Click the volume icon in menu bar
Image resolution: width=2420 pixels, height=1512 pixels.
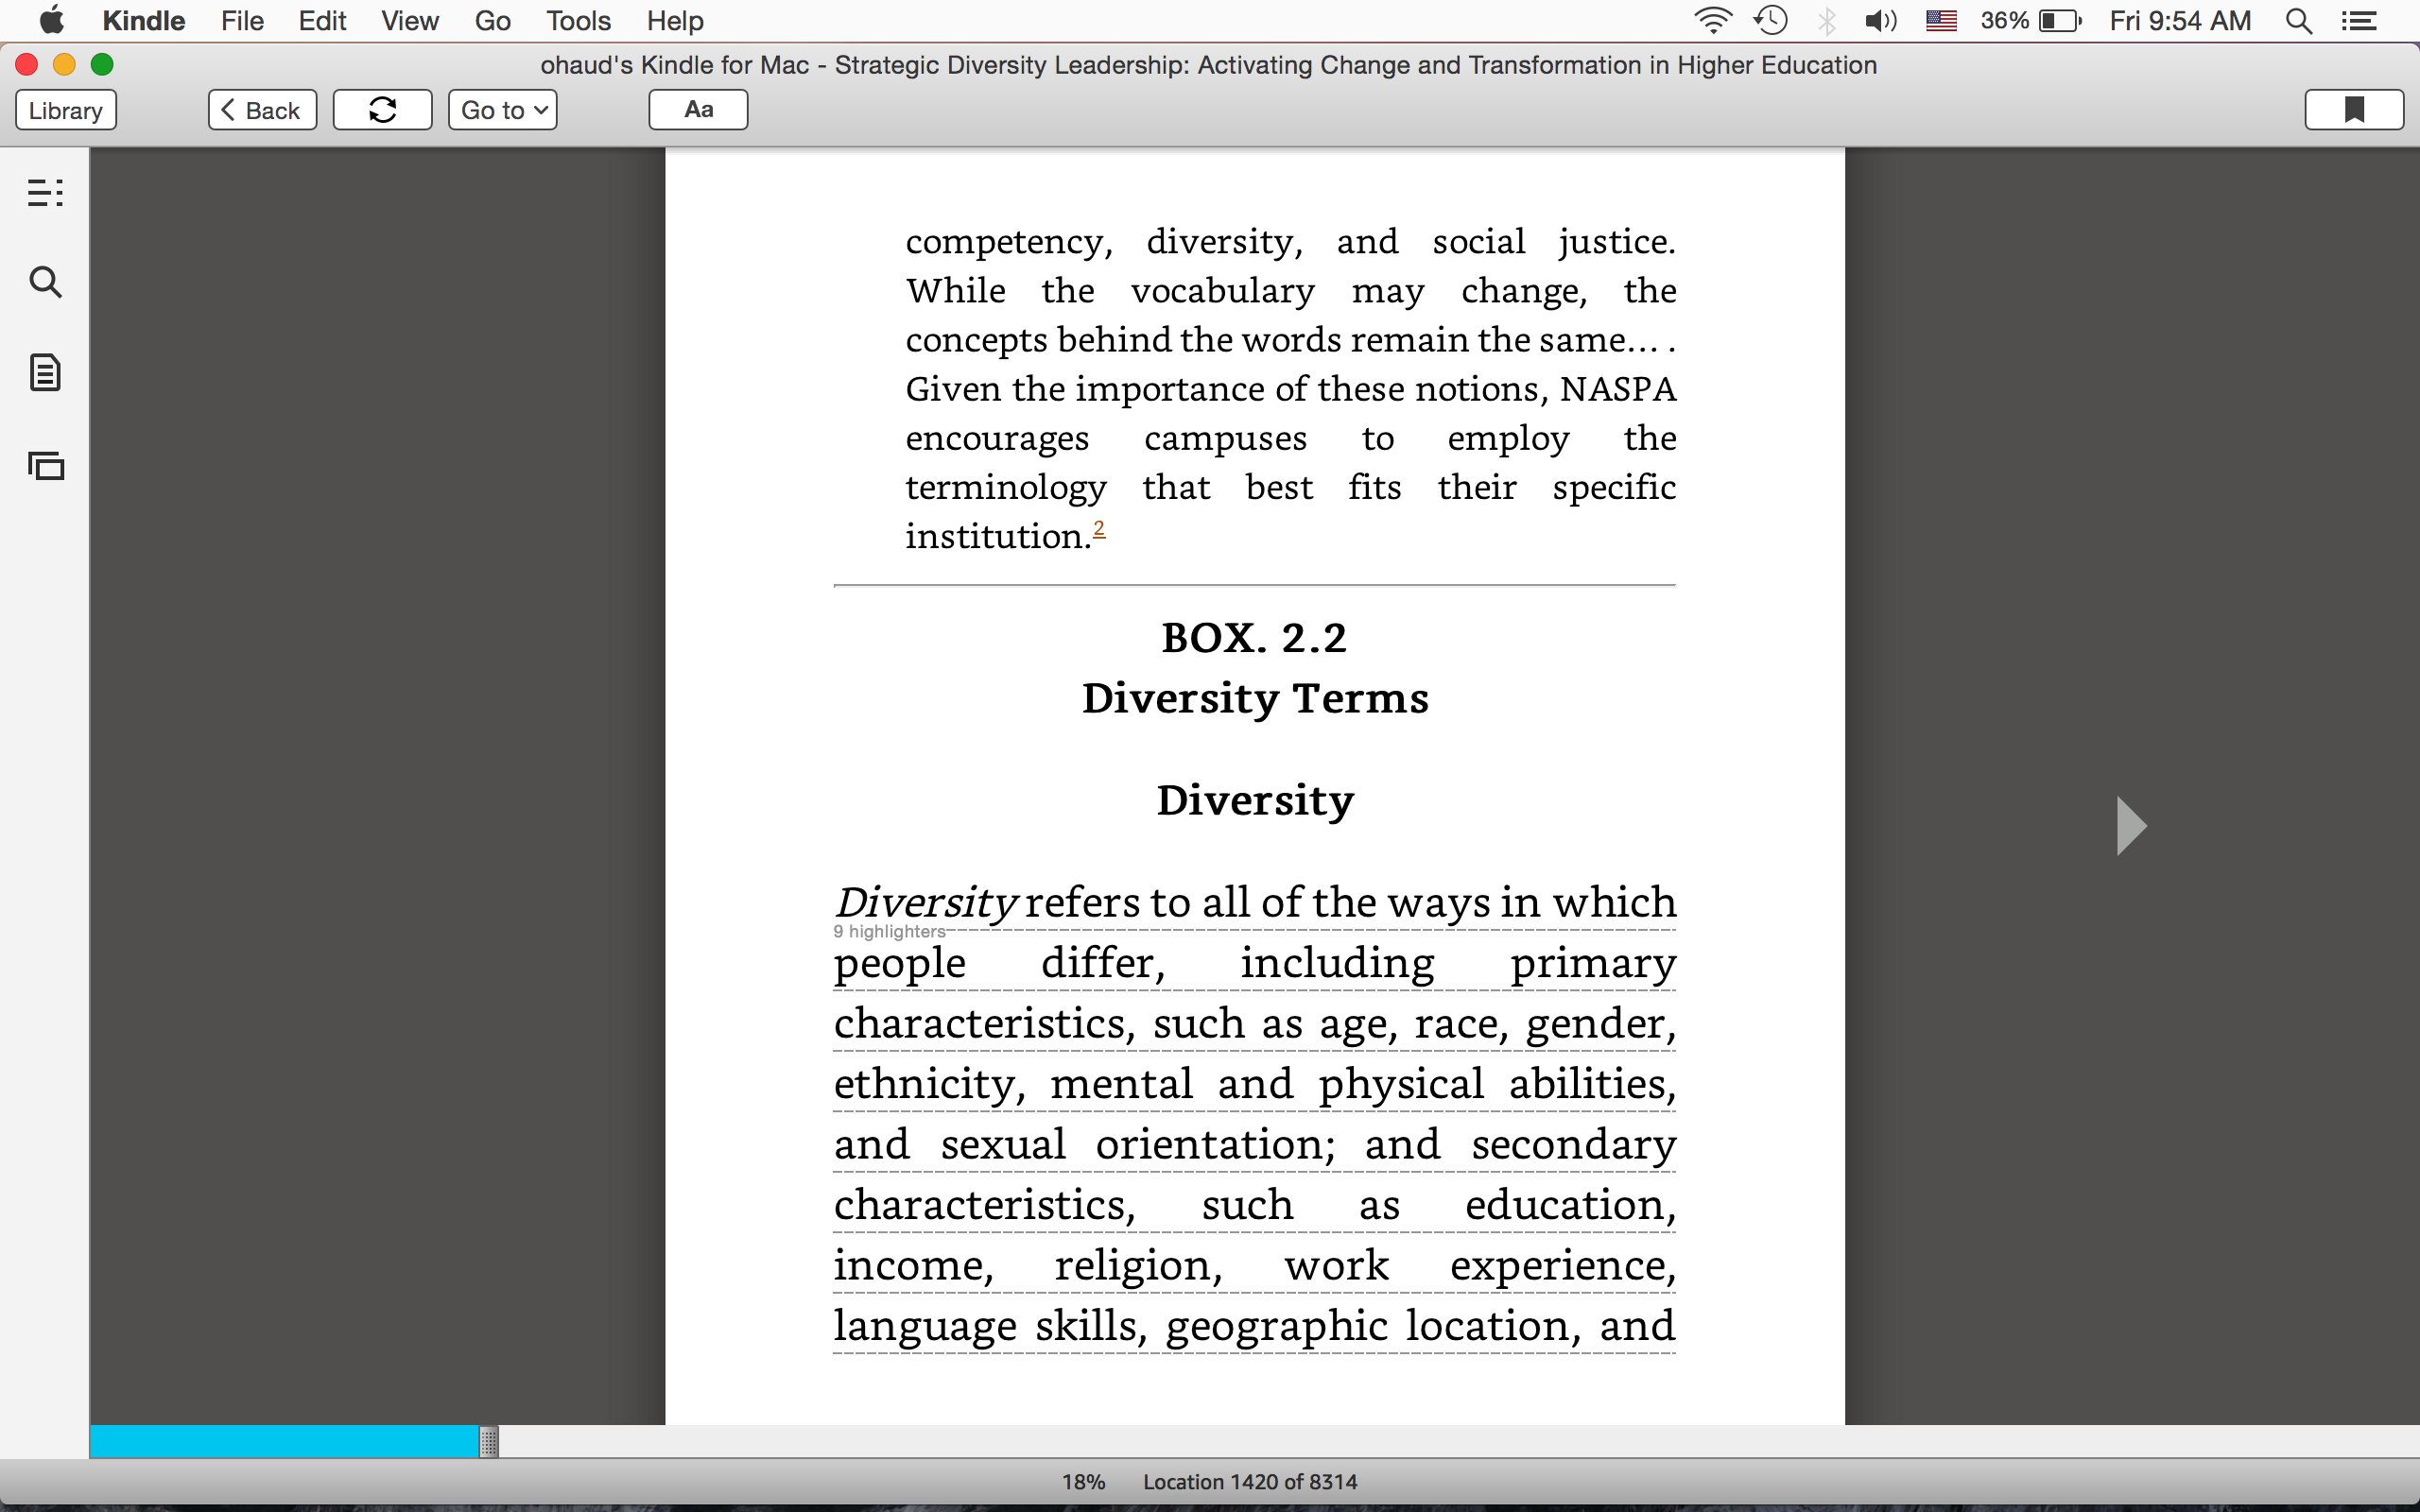[x=1881, y=20]
